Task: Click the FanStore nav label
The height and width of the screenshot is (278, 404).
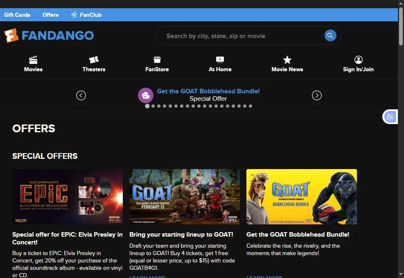Action: pos(157,69)
